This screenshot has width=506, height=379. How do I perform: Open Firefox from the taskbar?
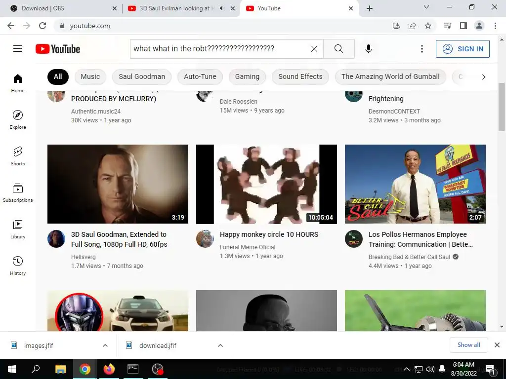coord(109,369)
